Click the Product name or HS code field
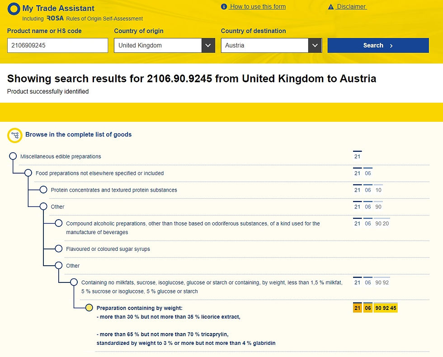443x357 pixels. [x=58, y=46]
